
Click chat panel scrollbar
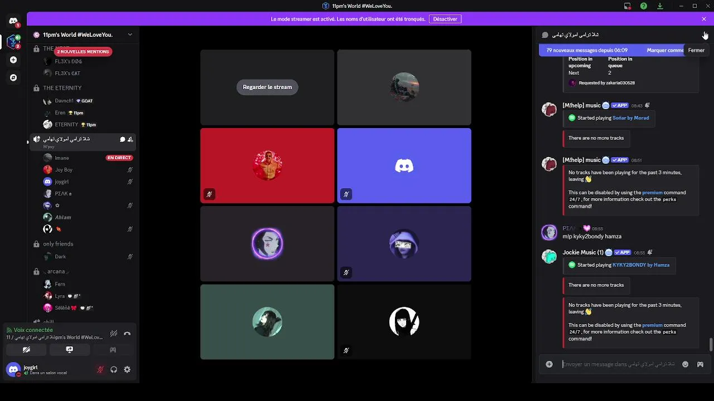[x=711, y=345]
